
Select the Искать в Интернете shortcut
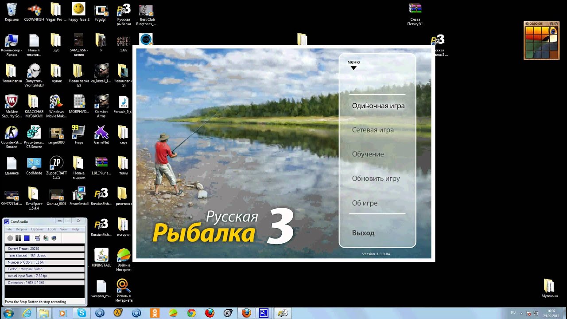coord(124,290)
